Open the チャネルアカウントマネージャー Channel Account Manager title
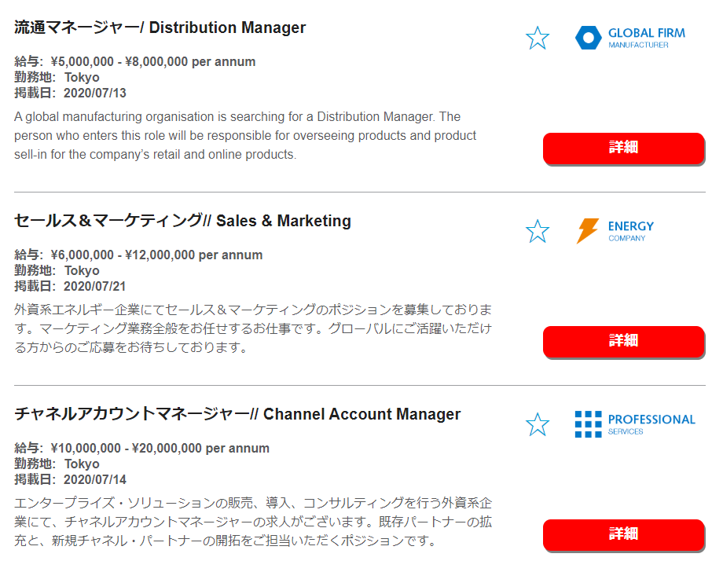This screenshot has width=723, height=561. click(x=237, y=414)
